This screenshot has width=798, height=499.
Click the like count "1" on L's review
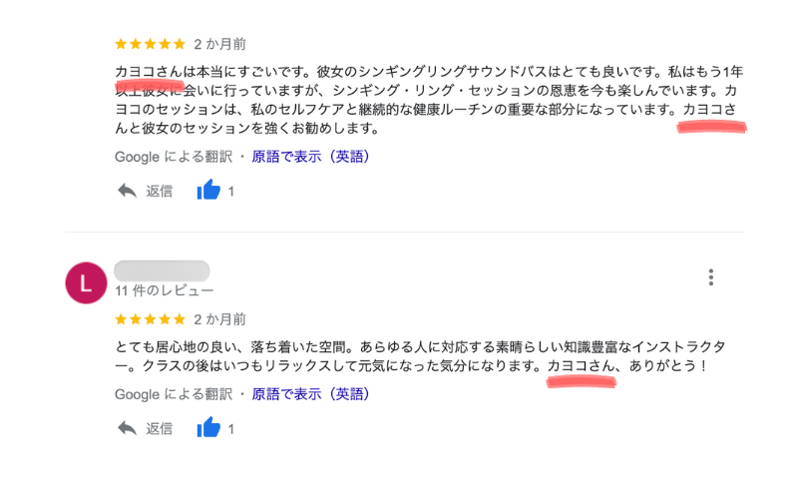[x=231, y=428]
